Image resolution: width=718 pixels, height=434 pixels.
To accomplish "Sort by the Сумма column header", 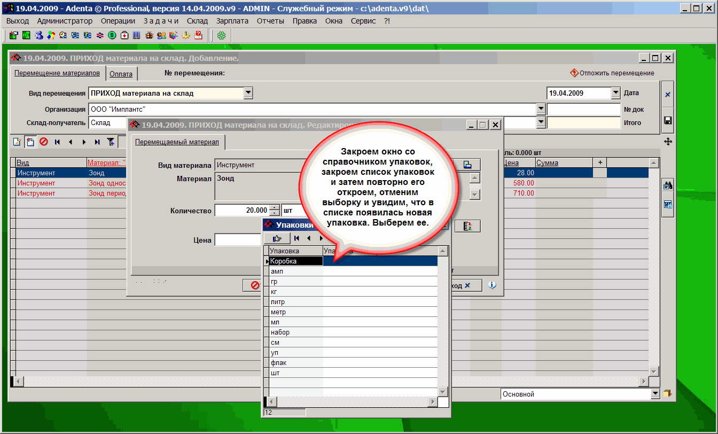I will [547, 162].
